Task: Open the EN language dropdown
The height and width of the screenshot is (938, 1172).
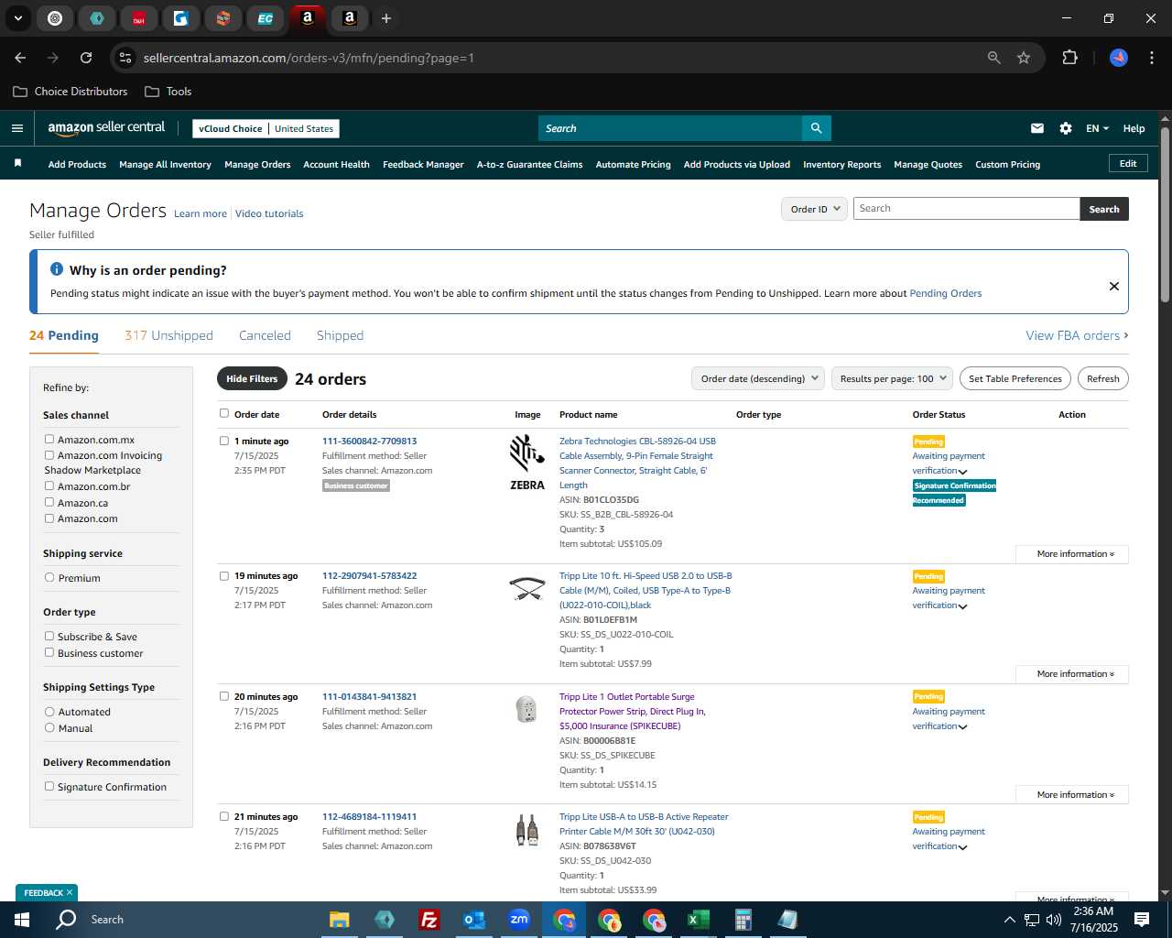Action: 1097,128
